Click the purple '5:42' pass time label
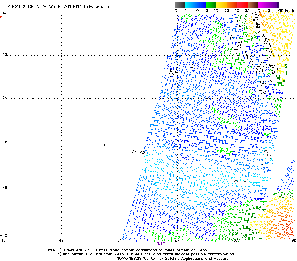Viewport: 297px width, 261px height. 161,244
